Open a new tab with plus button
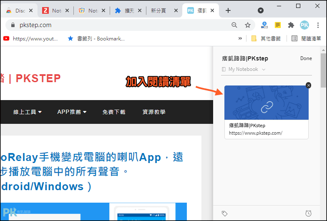The width and height of the screenshot is (327, 221). pyautogui.click(x=228, y=10)
